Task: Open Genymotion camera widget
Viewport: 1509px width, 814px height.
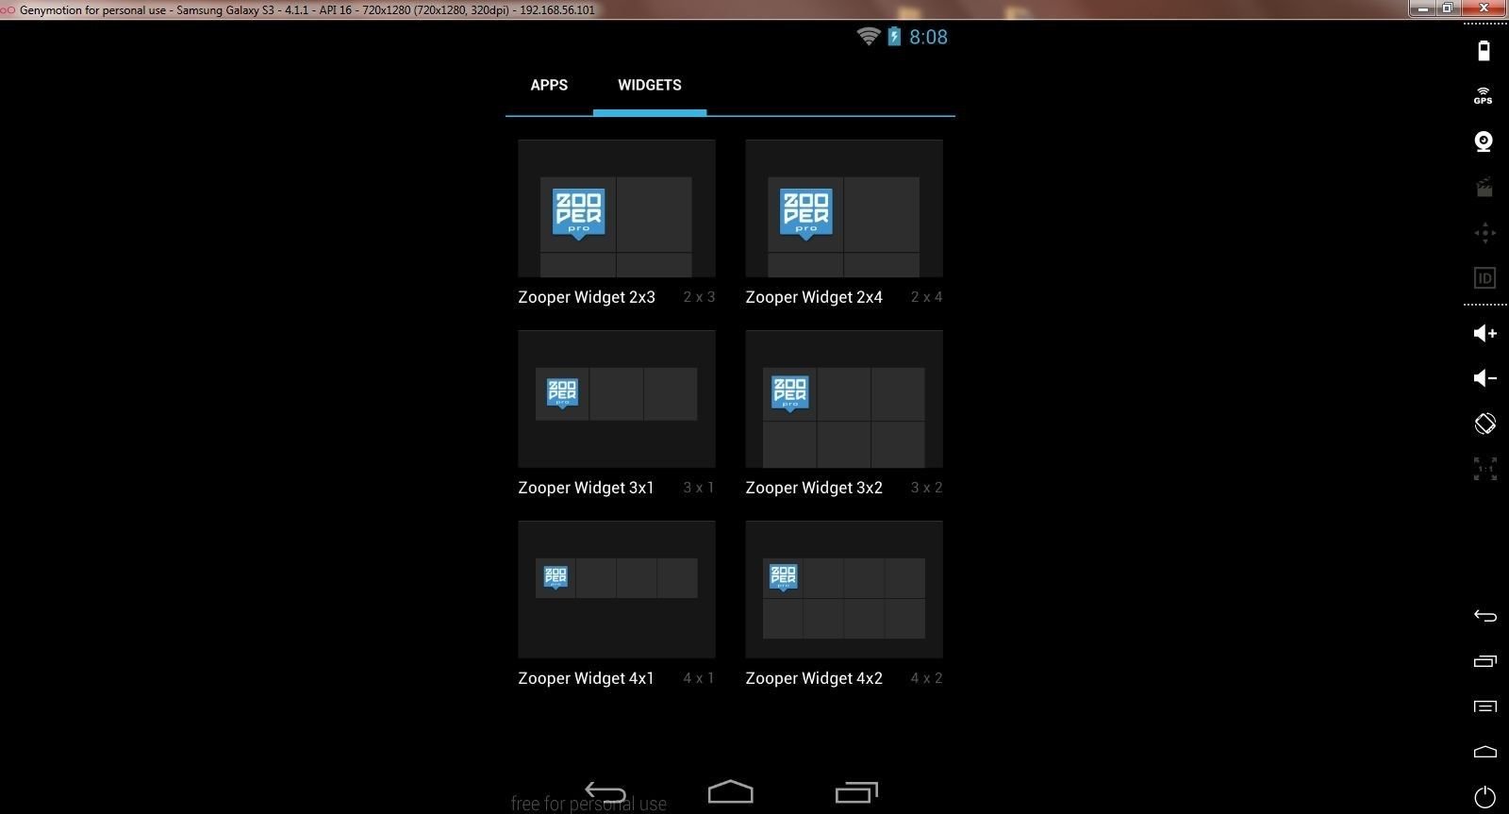Action: click(1484, 141)
